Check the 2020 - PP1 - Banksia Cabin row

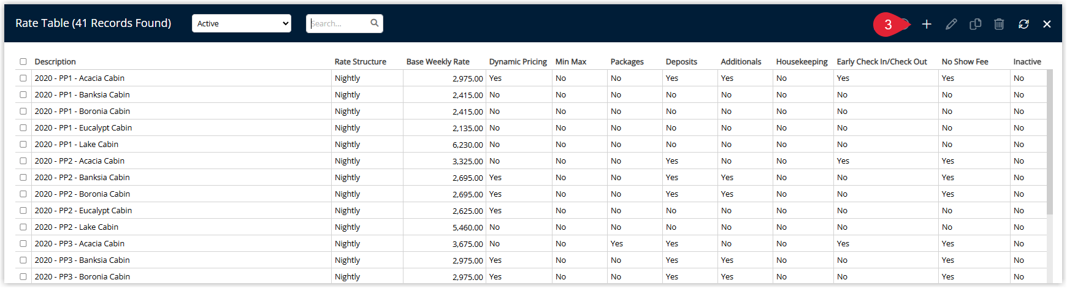pos(23,95)
